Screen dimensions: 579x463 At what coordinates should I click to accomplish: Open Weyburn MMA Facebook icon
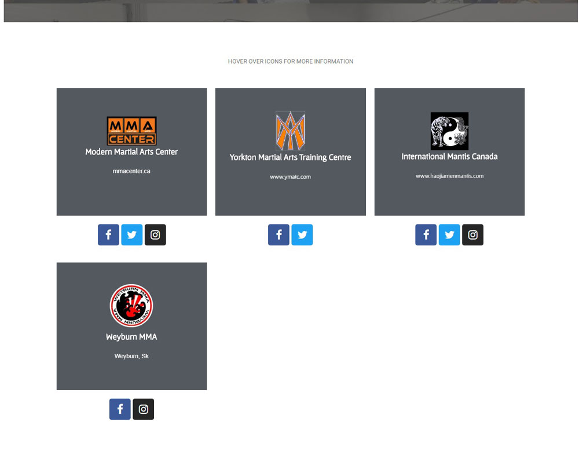(x=120, y=409)
